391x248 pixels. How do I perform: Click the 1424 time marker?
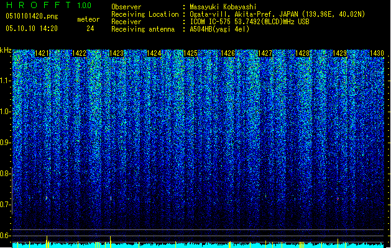pos(154,53)
